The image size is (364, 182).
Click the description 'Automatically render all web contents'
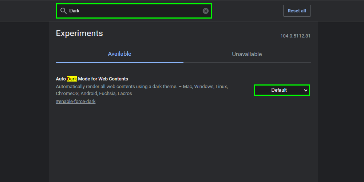click(142, 90)
